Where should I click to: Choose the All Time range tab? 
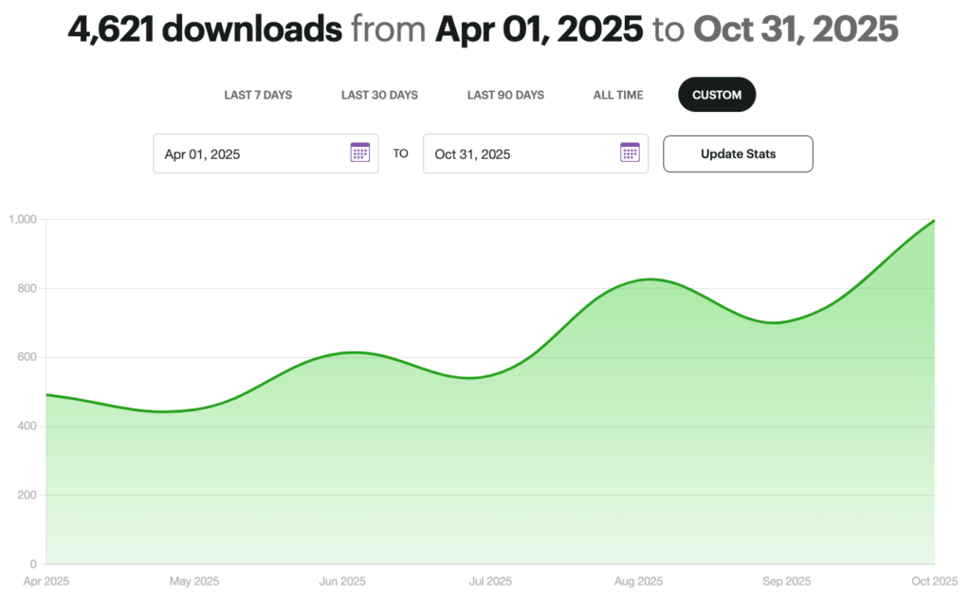pos(618,95)
